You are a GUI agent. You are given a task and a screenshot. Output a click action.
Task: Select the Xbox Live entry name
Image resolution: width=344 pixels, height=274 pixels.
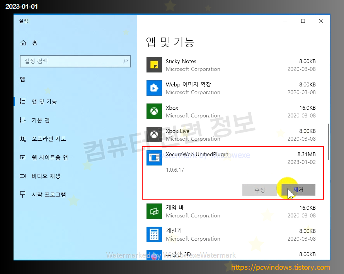click(x=178, y=131)
